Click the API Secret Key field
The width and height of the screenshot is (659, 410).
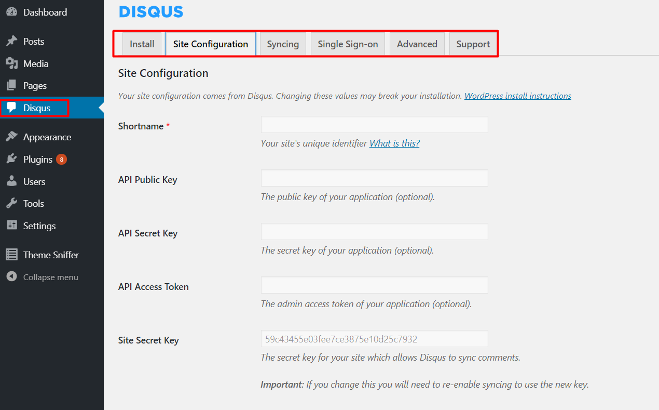[x=374, y=232]
